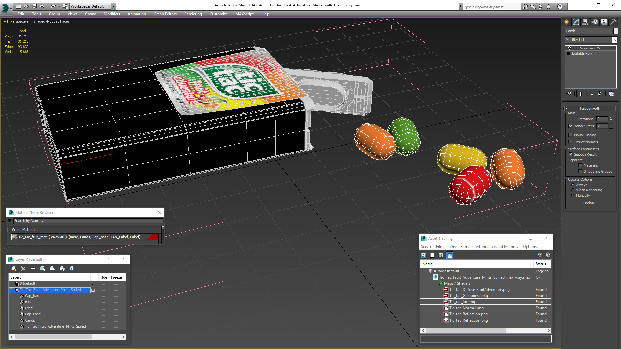Image resolution: width=621 pixels, height=349 pixels.
Task: Click Create New Layer icon in Layer dialog
Action: [14, 269]
